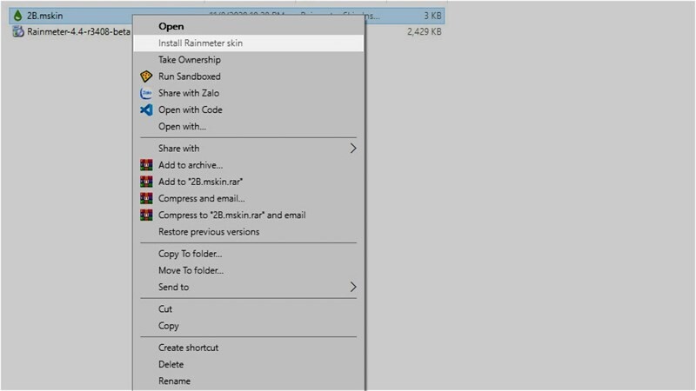
Task: Click the Rainmeter-4.4 installer file icon
Action: (18, 32)
